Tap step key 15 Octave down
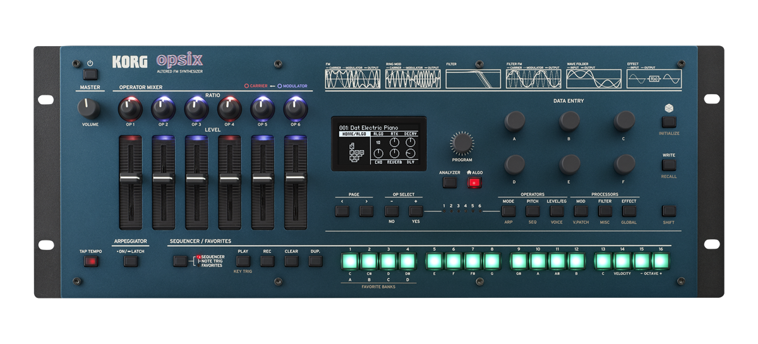Screen dimensions: 758x344 [x=642, y=261]
